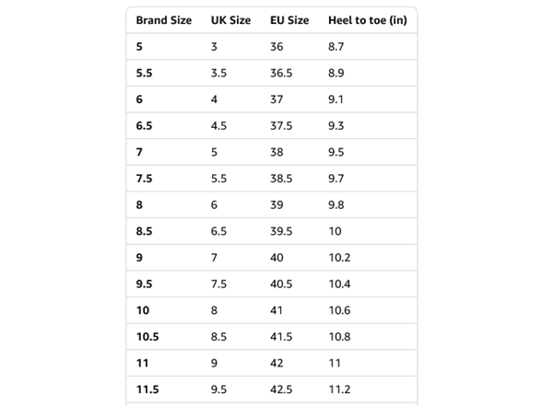Click heel to toe value 10.6
This screenshot has height=406, width=542.
coord(339,310)
